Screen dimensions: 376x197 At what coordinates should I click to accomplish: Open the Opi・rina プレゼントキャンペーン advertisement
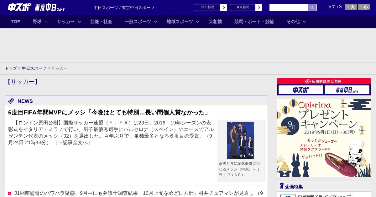pyautogui.click(x=324, y=138)
